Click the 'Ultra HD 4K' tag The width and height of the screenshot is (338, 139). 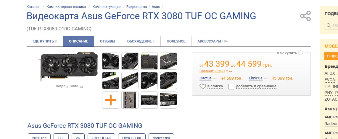click(101, 137)
